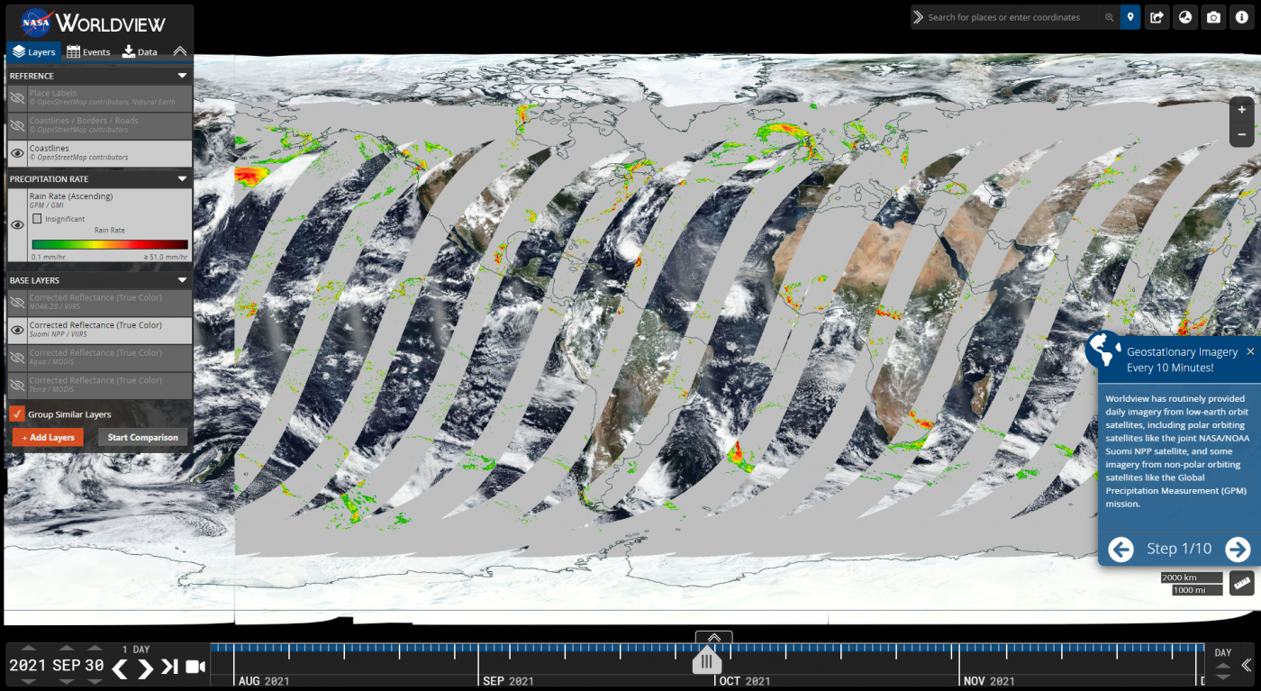1261x691 pixels.
Task: Collapse the Reference layers section
Action: [181, 76]
